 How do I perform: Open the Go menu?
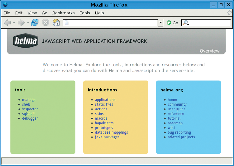tap(45, 13)
